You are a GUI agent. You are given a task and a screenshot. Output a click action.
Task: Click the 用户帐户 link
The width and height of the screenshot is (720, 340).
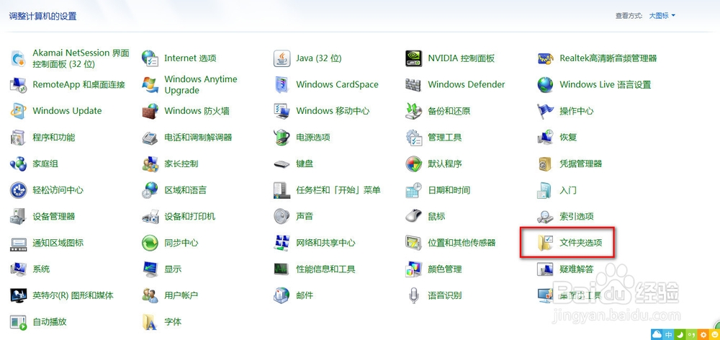(181, 295)
